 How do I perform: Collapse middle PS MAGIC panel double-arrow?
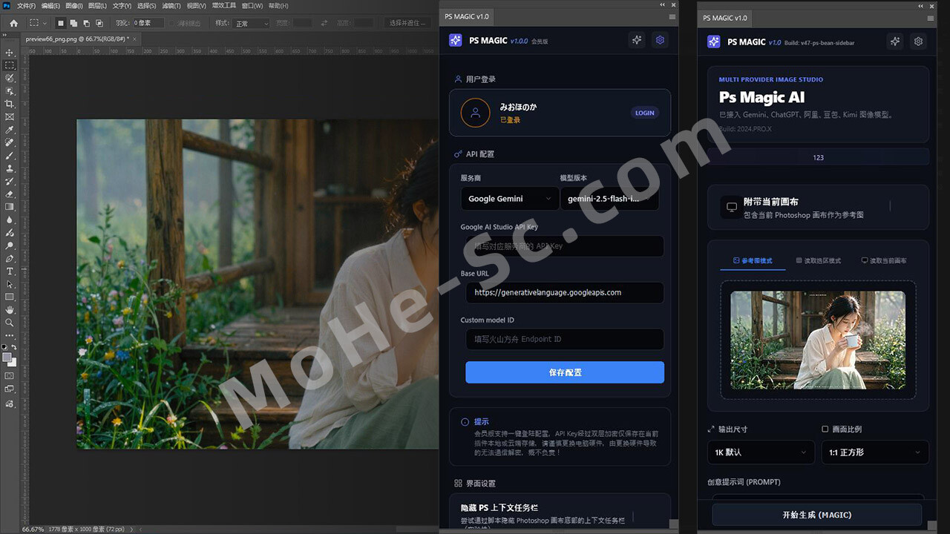click(663, 4)
